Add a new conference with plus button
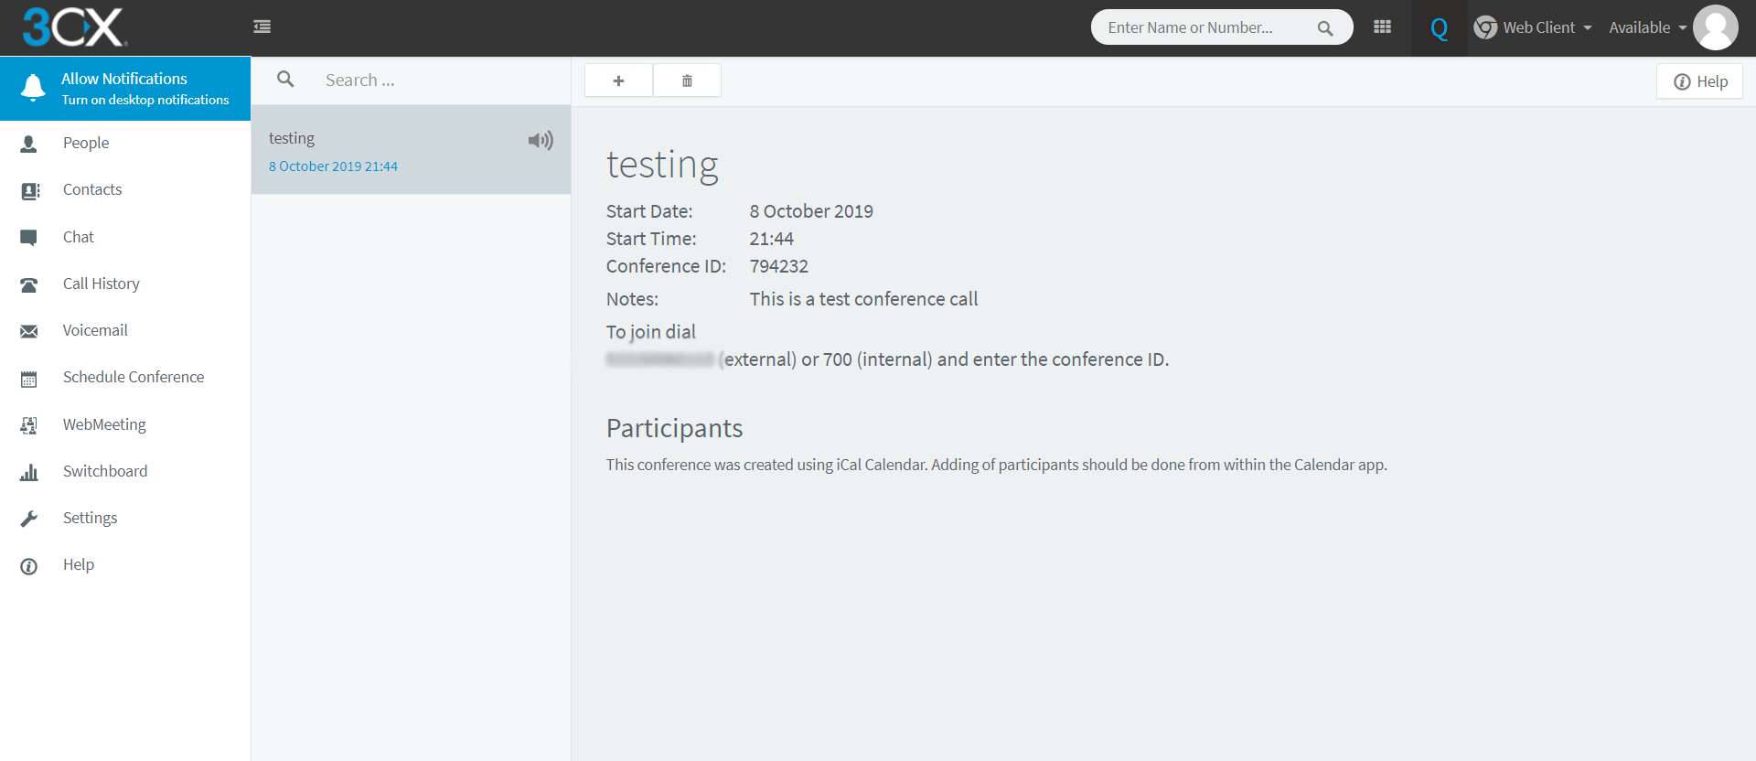This screenshot has width=1756, height=761. (x=618, y=80)
